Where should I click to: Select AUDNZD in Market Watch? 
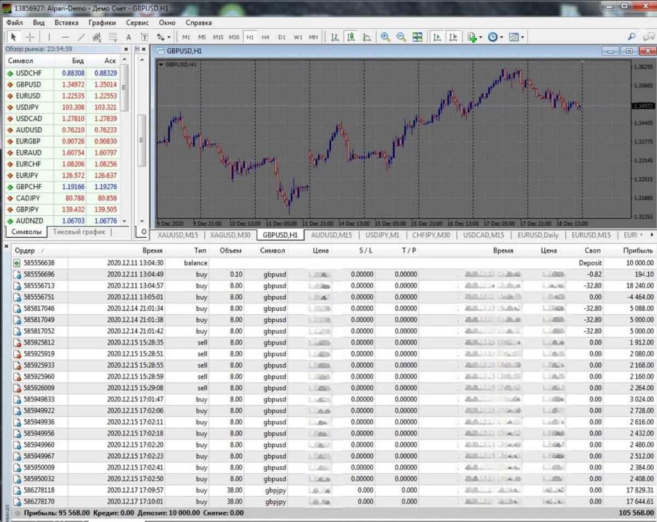coord(61,221)
